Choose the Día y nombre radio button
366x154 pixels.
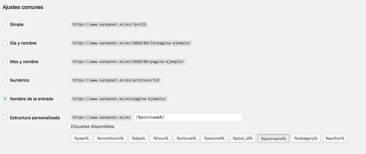coord(5,43)
